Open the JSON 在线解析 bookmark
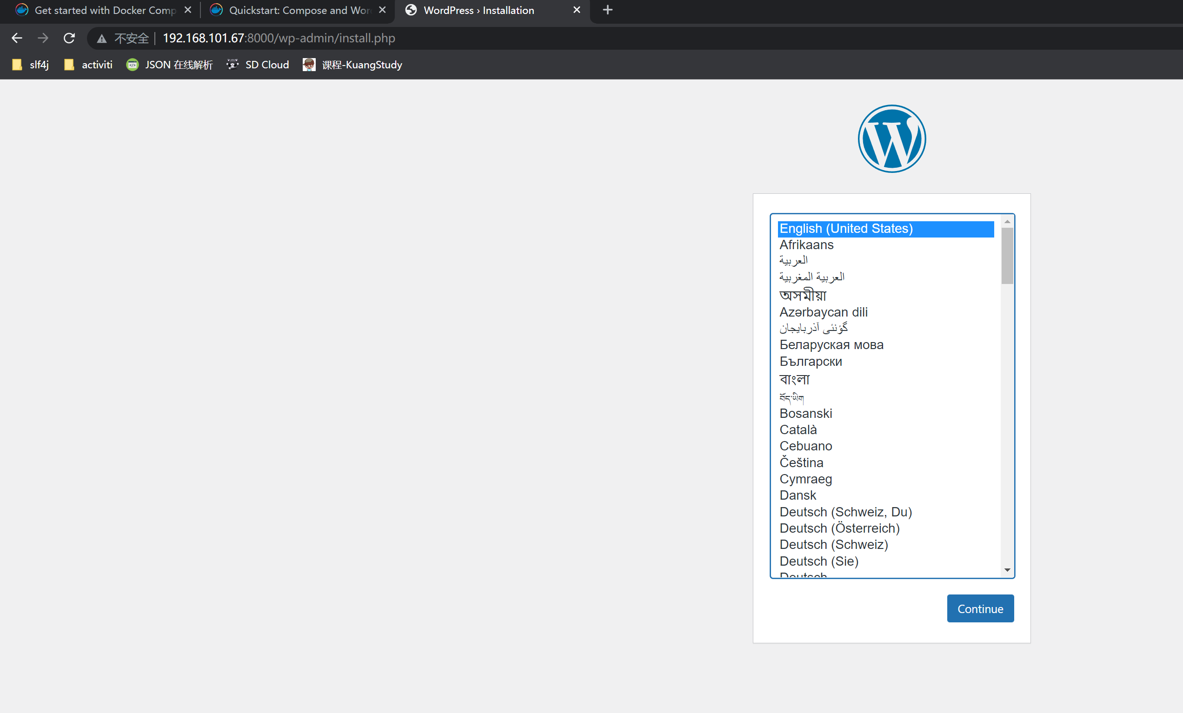The width and height of the screenshot is (1183, 713). coord(169,65)
